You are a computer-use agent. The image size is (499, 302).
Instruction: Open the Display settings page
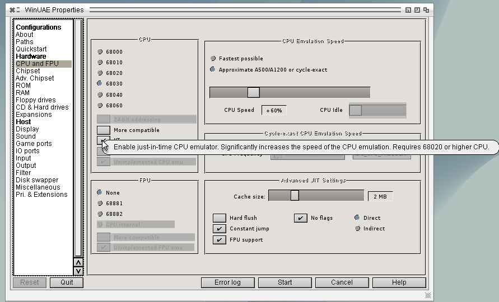pos(27,129)
